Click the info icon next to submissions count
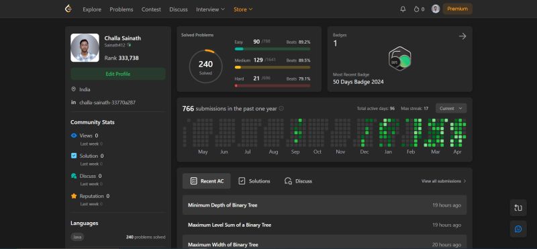 coord(281,109)
